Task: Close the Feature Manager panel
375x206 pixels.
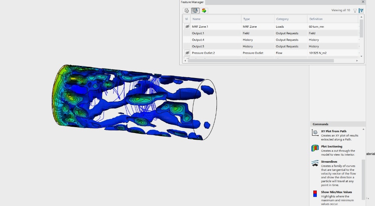Action: (363, 2)
